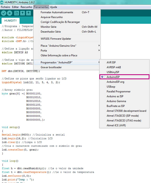Choose Parallel Programmer

pos(124,92)
